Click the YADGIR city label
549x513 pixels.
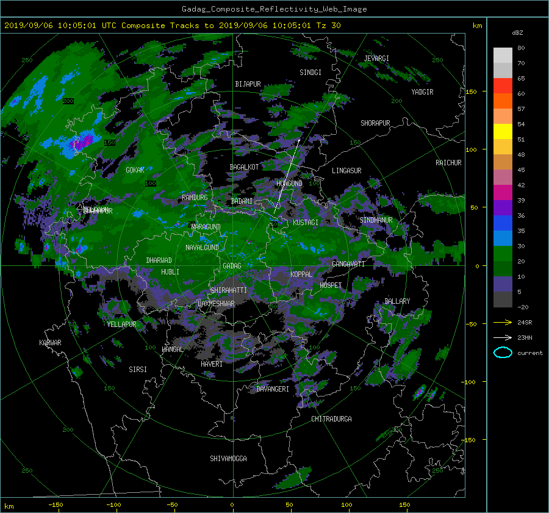[x=422, y=92]
